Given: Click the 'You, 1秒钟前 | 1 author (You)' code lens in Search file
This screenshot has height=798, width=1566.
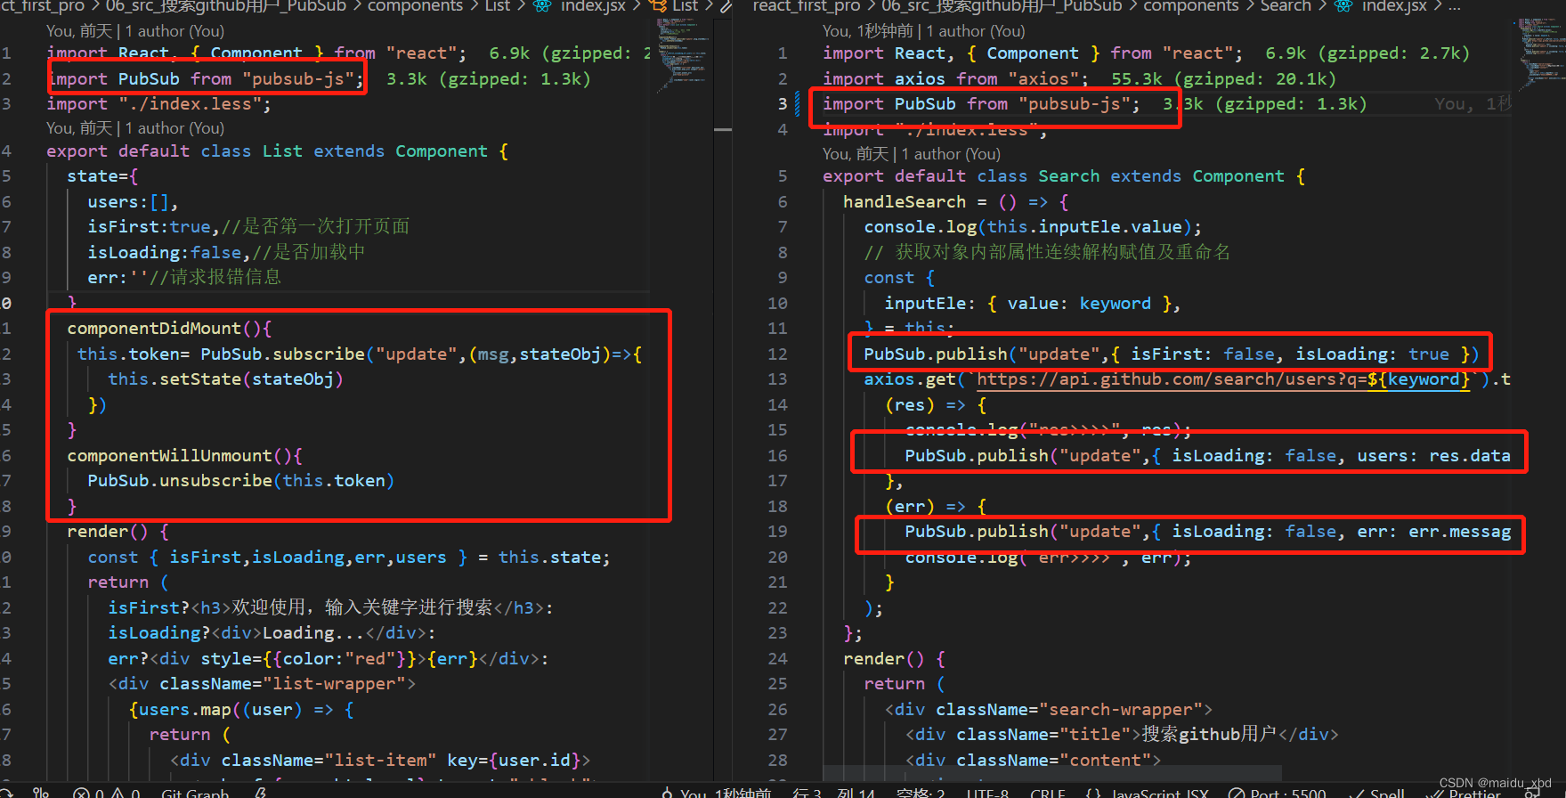Looking at the screenshot, I should [x=923, y=31].
